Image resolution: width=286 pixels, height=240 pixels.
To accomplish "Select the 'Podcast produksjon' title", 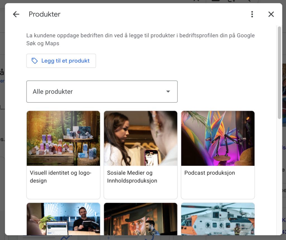I will (x=209, y=173).
